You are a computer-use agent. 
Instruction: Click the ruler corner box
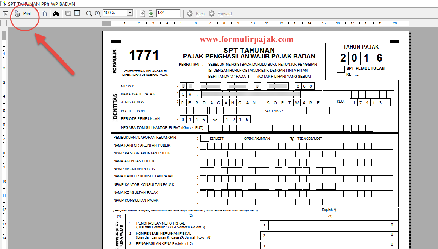(x=4, y=23)
